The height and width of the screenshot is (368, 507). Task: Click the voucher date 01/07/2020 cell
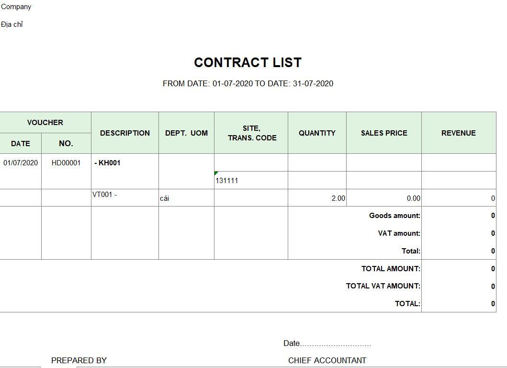click(21, 163)
